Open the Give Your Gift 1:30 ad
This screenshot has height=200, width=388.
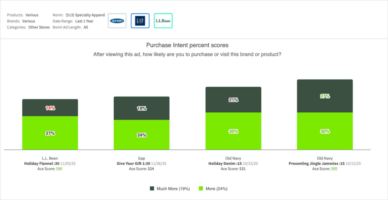click(x=134, y=164)
